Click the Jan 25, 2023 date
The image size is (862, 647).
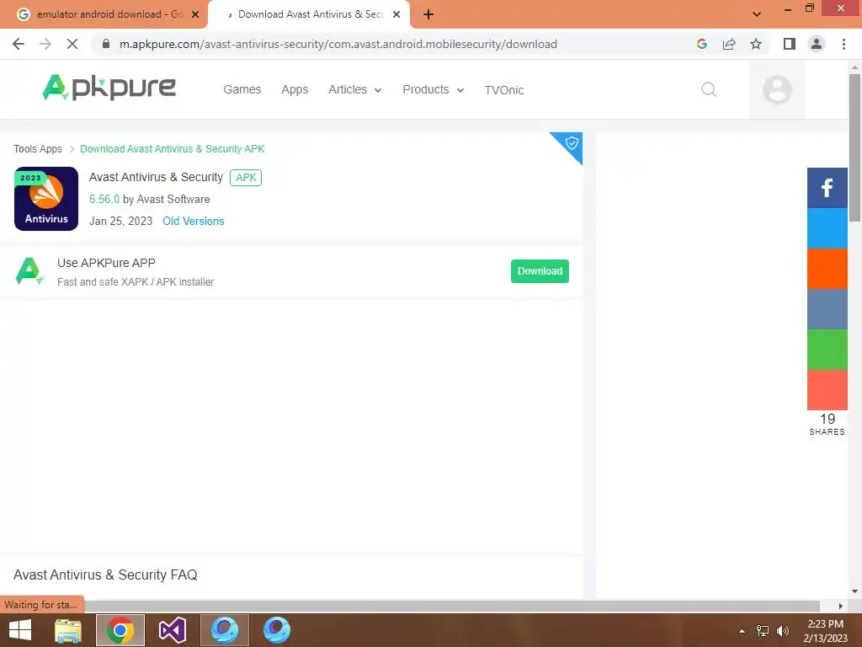(x=120, y=222)
